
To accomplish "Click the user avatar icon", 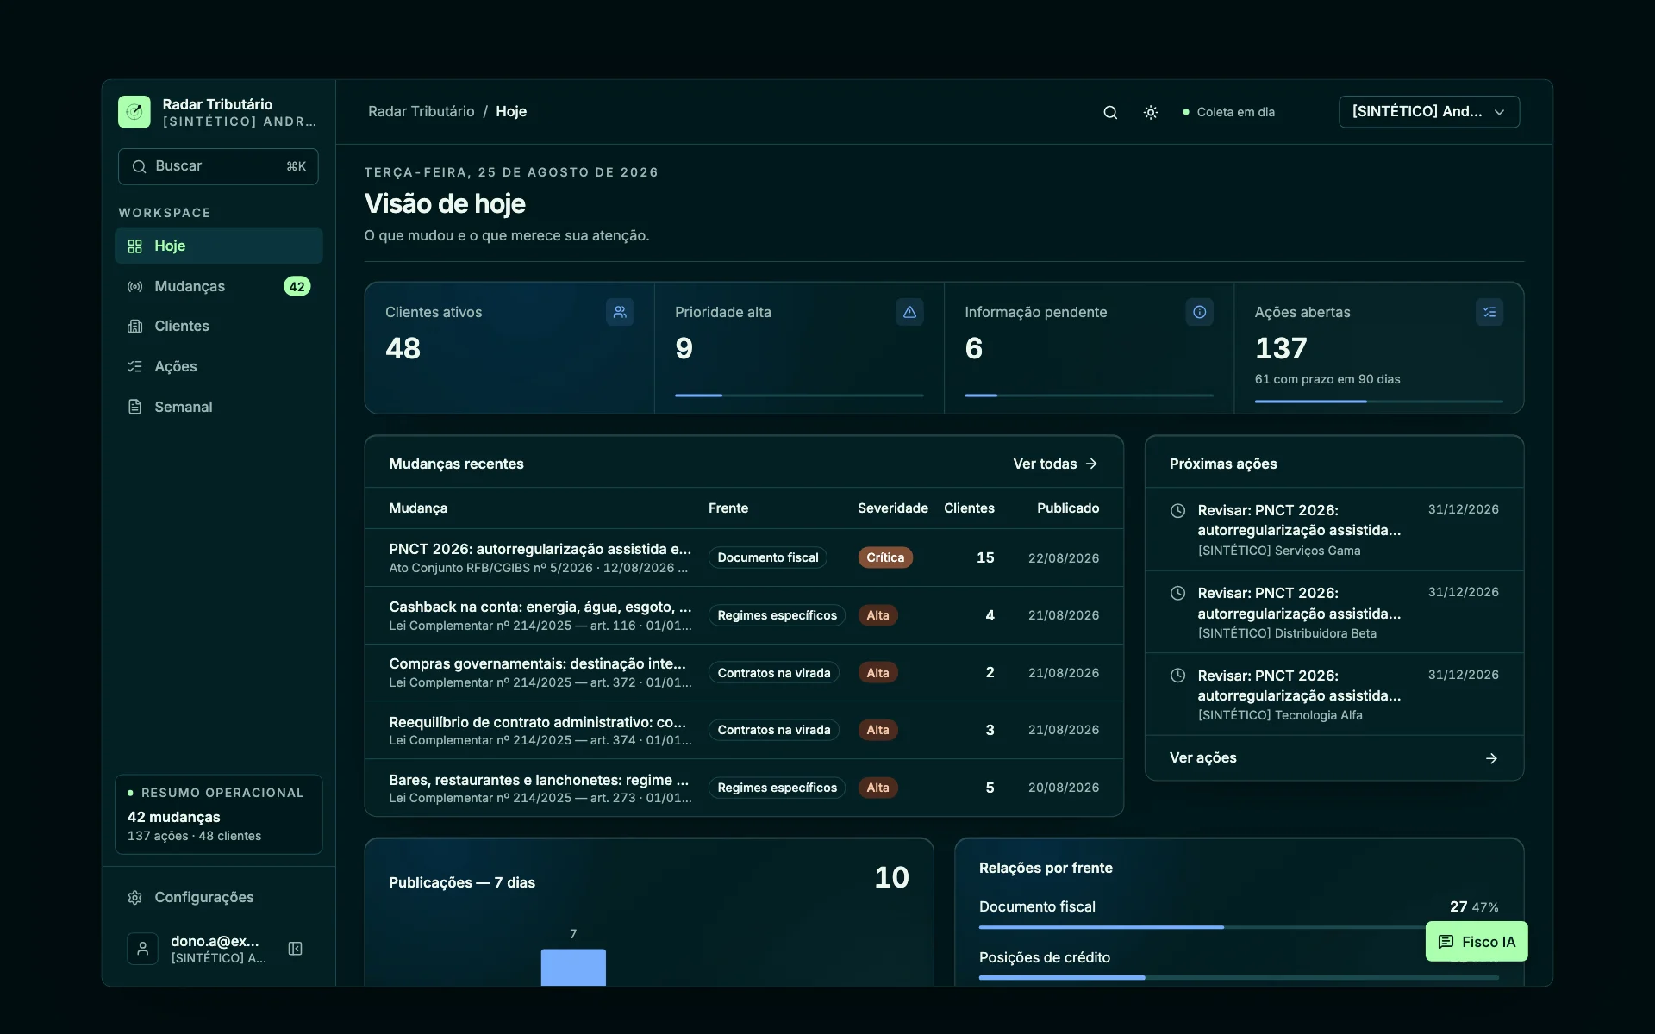I will pos(143,949).
